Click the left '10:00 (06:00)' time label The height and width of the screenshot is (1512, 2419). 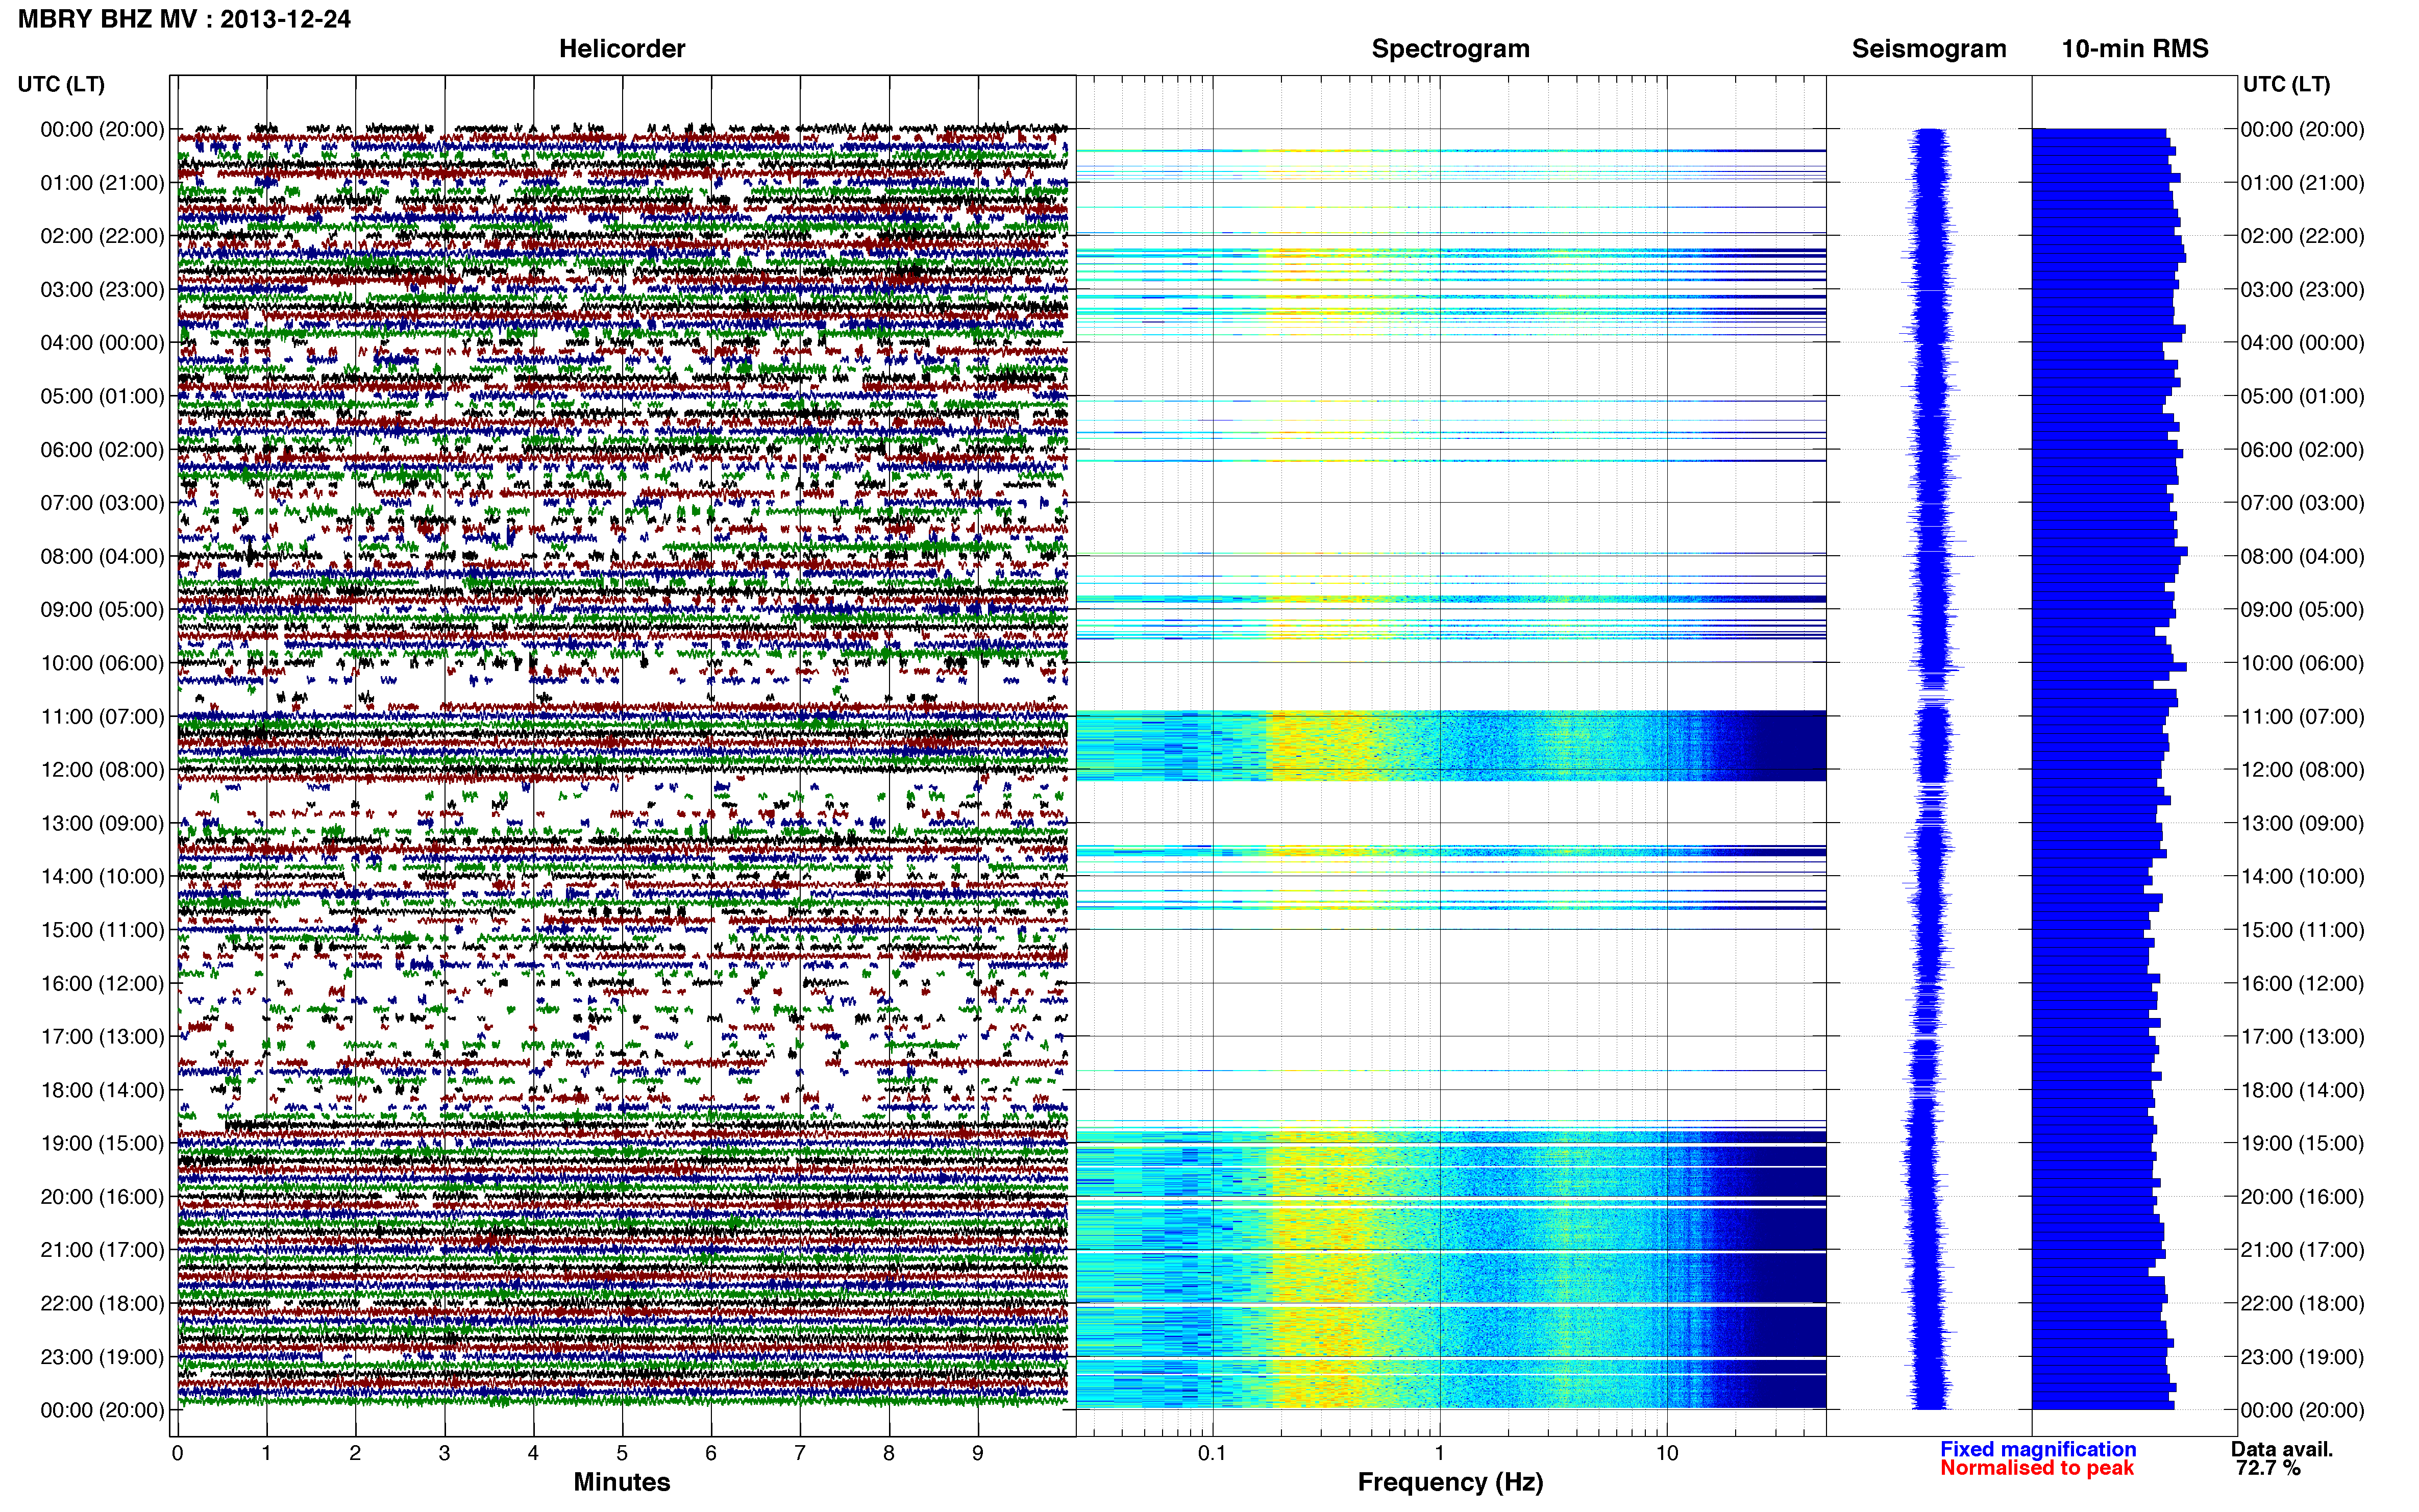pos(102,663)
